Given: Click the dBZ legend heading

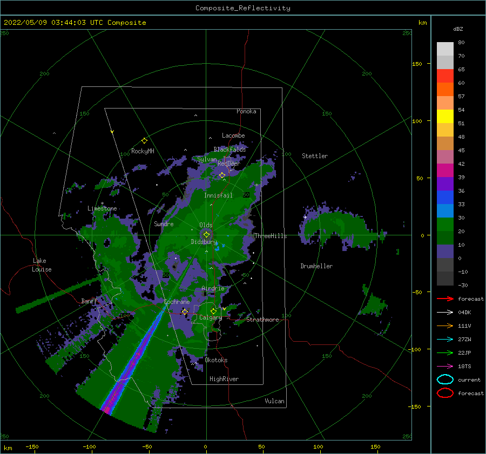Looking at the screenshot, I should pos(458,29).
